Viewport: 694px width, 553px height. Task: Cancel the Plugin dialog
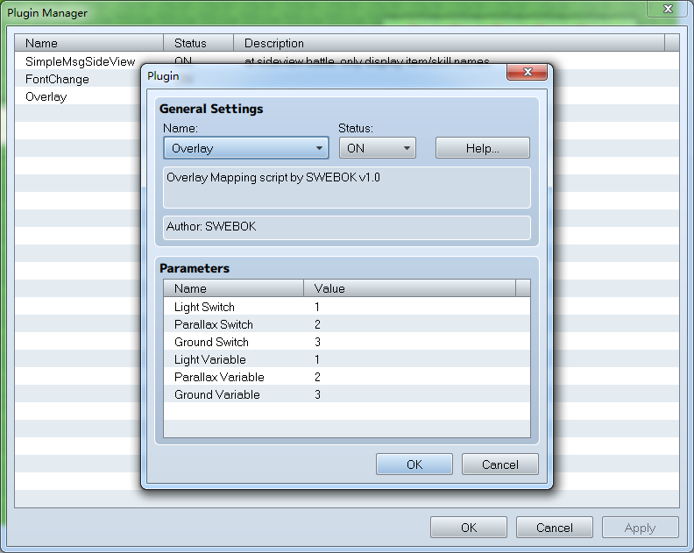coord(500,464)
